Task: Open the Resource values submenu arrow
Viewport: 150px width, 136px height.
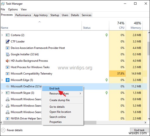Action: coord(80,94)
